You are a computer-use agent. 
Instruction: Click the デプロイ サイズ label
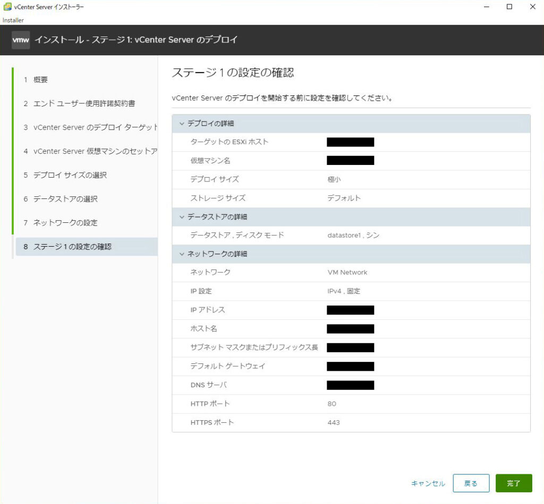coord(215,179)
